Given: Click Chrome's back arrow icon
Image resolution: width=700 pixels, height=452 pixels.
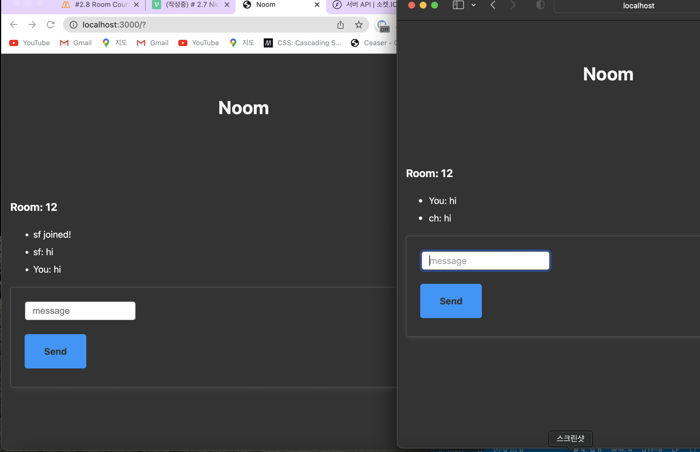Looking at the screenshot, I should (x=13, y=25).
